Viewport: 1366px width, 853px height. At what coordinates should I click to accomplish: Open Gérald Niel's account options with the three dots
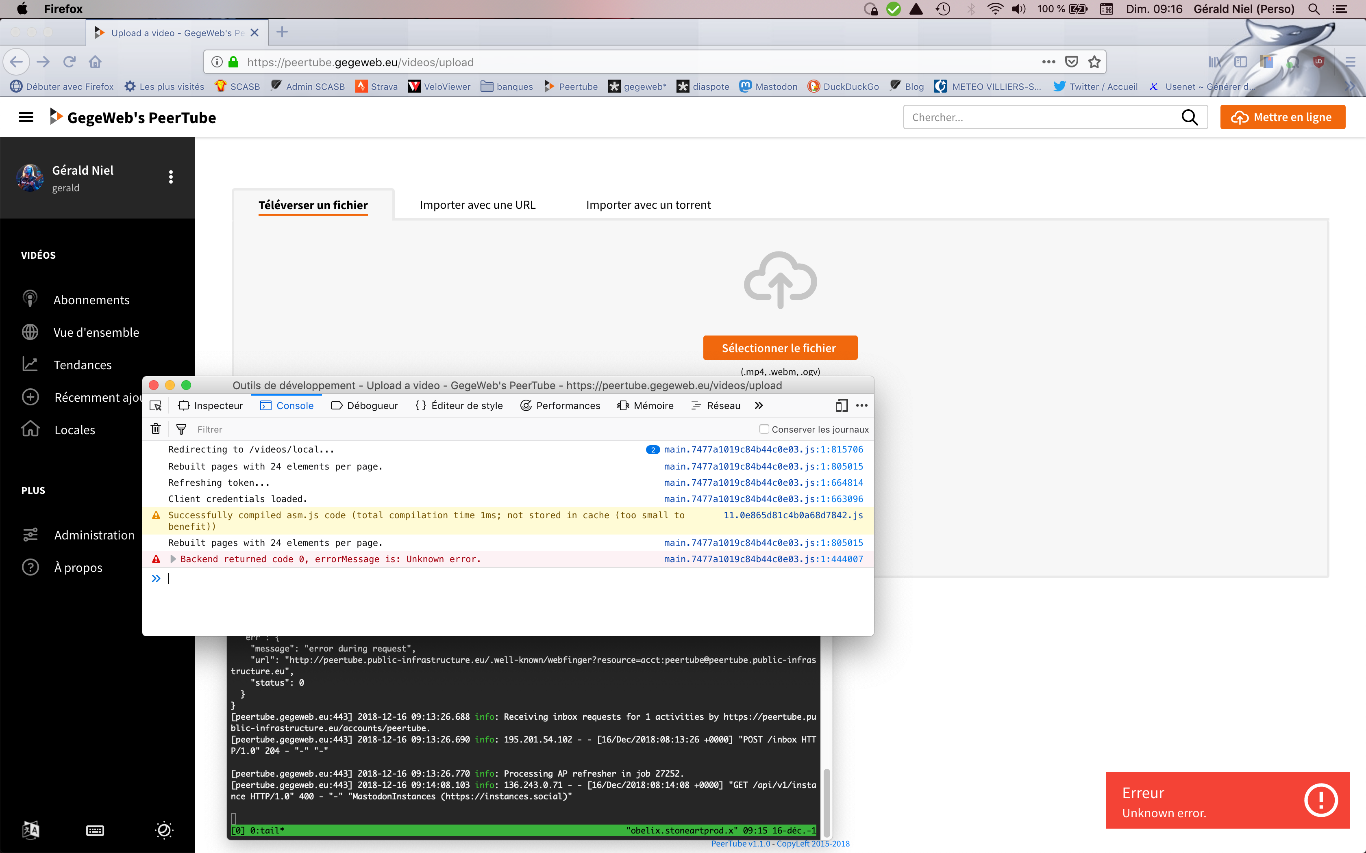170,177
